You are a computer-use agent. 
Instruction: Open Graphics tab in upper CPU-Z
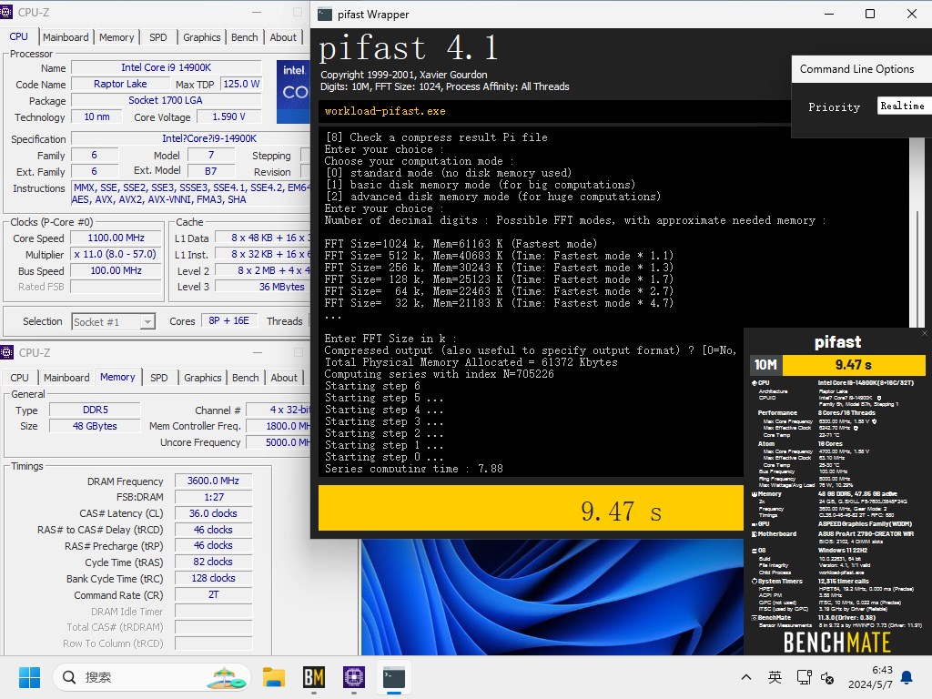tap(201, 37)
